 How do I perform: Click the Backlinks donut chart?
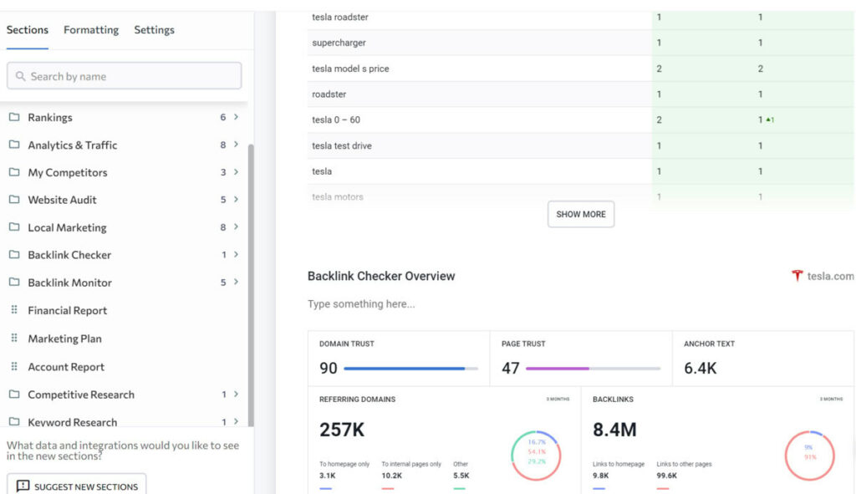[x=809, y=456]
